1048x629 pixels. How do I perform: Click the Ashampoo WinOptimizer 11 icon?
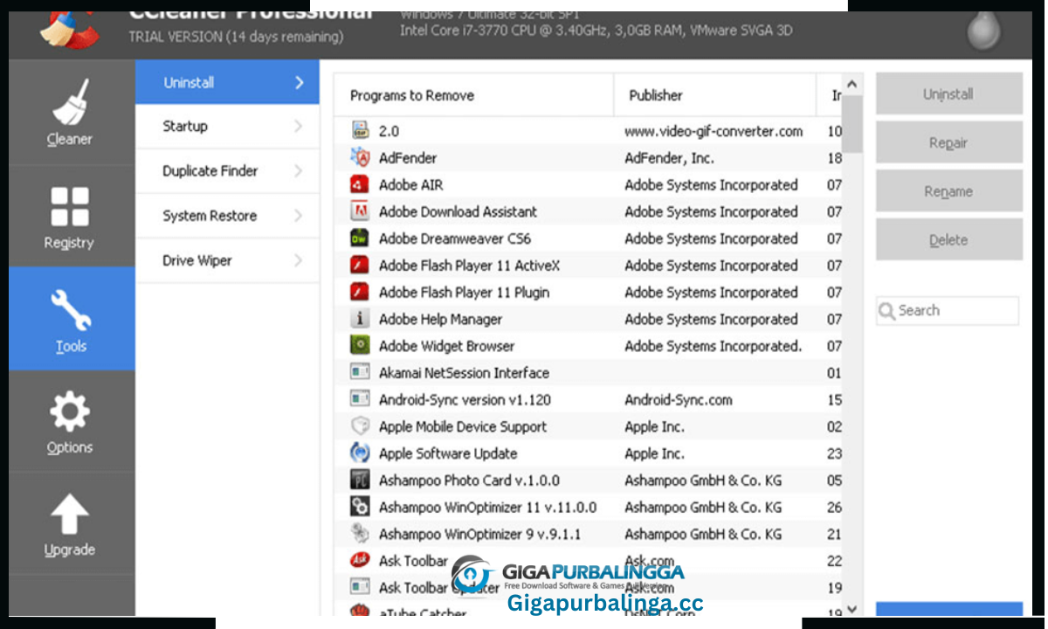[360, 507]
